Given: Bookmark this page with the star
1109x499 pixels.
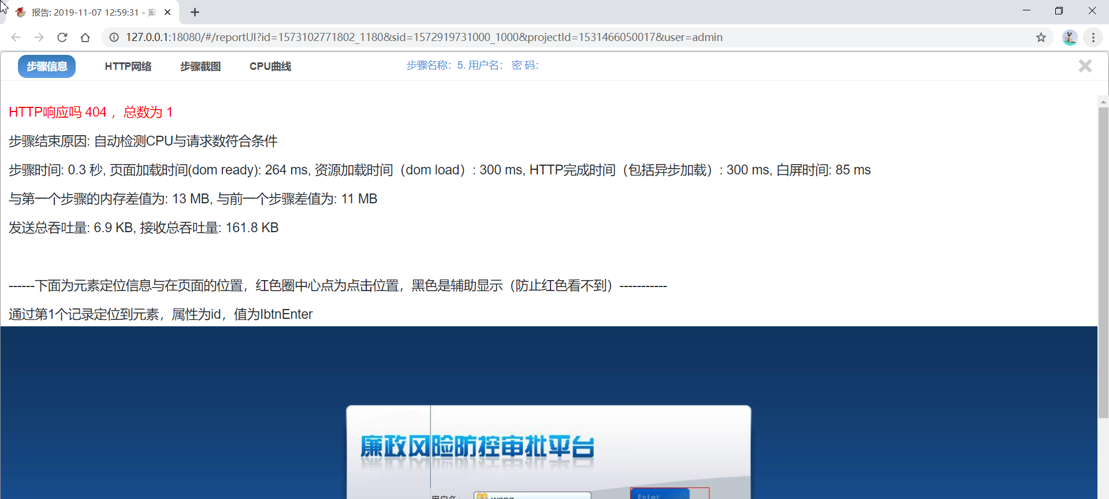Looking at the screenshot, I should tap(1041, 38).
